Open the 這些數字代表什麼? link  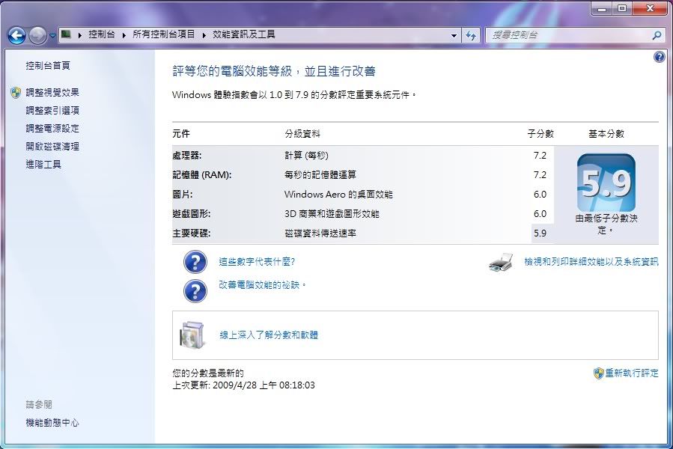[257, 261]
